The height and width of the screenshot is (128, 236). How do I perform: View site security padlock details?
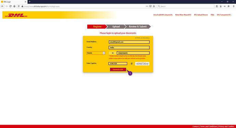[22, 6]
